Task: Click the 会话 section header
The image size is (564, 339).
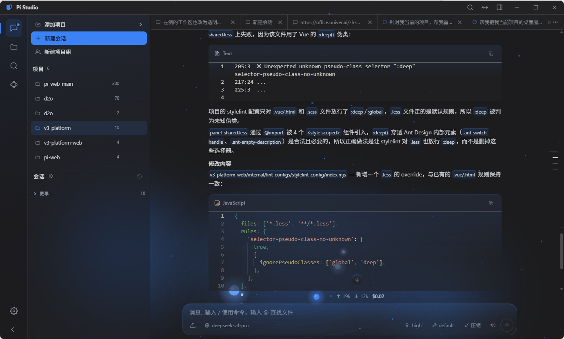Action: [x=39, y=176]
